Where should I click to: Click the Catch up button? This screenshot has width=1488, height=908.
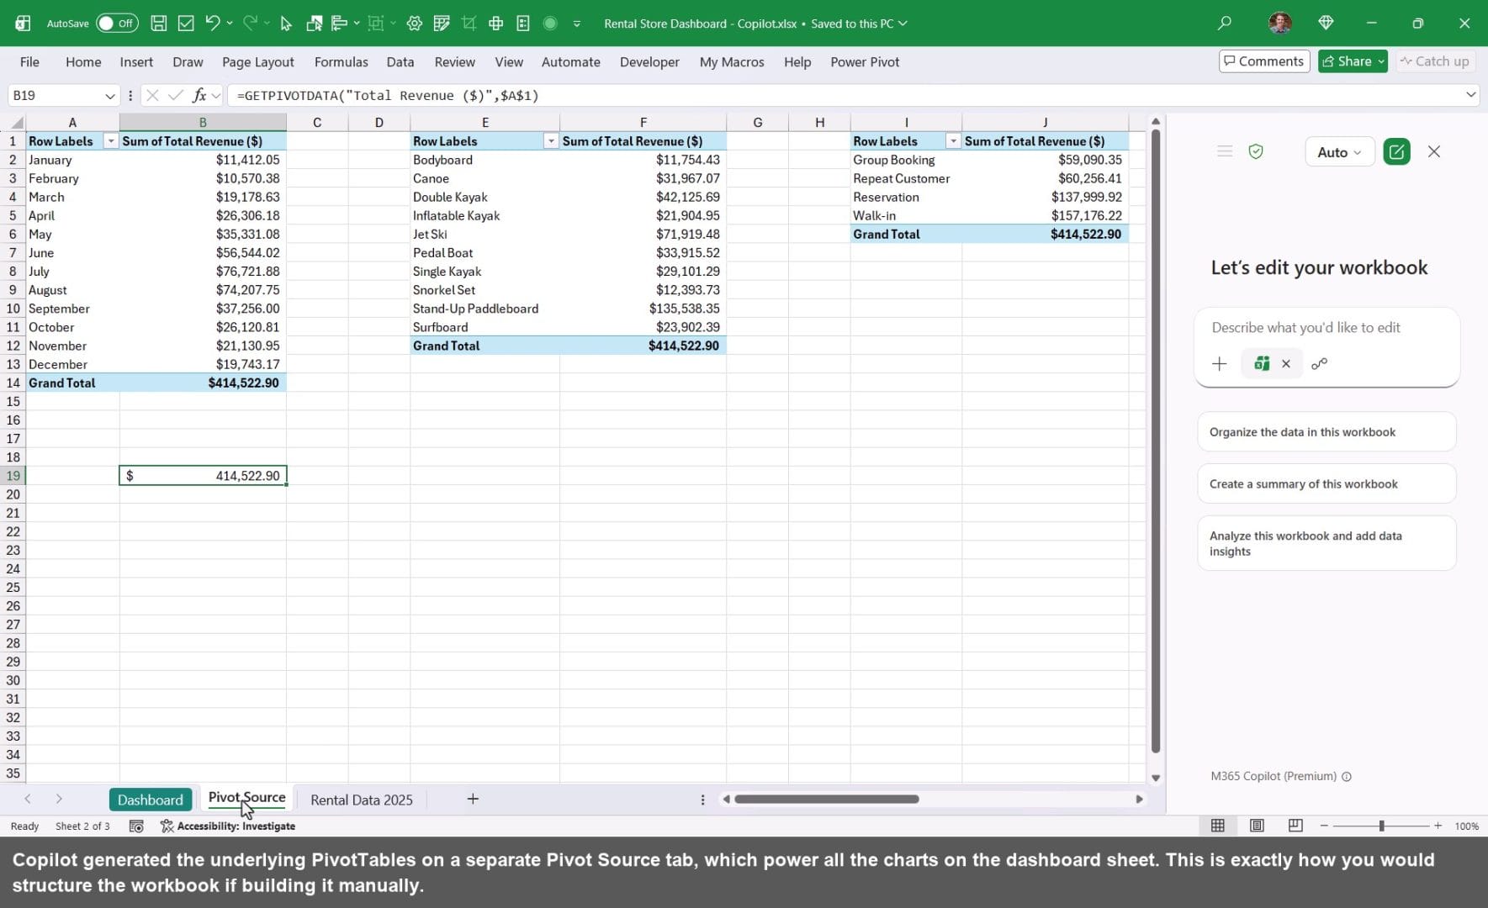click(1435, 61)
